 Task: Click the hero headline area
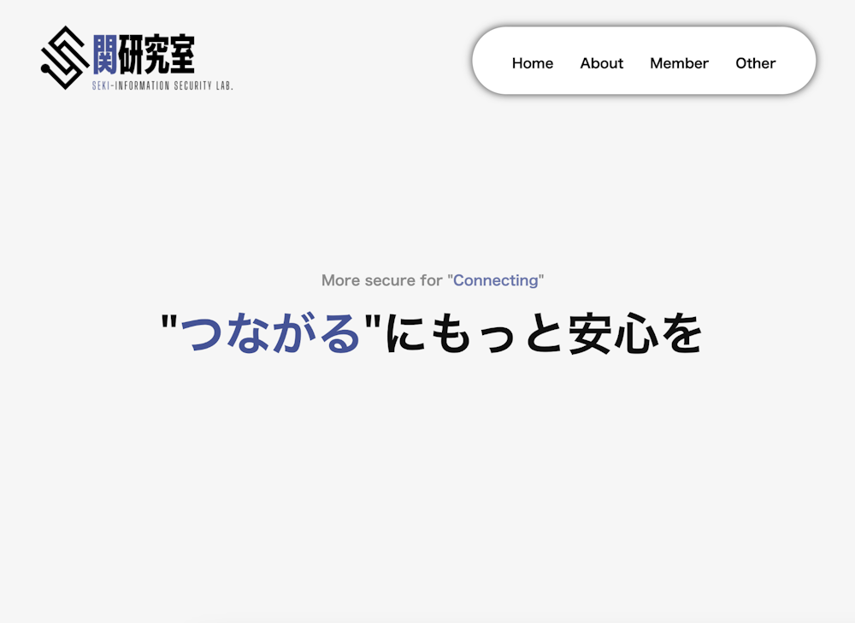click(x=427, y=333)
